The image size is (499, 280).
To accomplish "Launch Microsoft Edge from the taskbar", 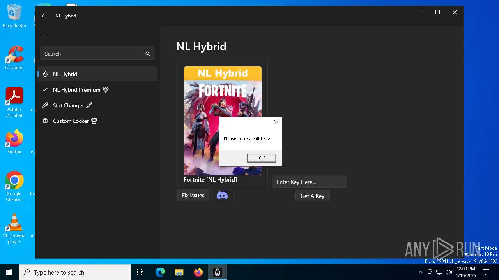I will (x=160, y=272).
